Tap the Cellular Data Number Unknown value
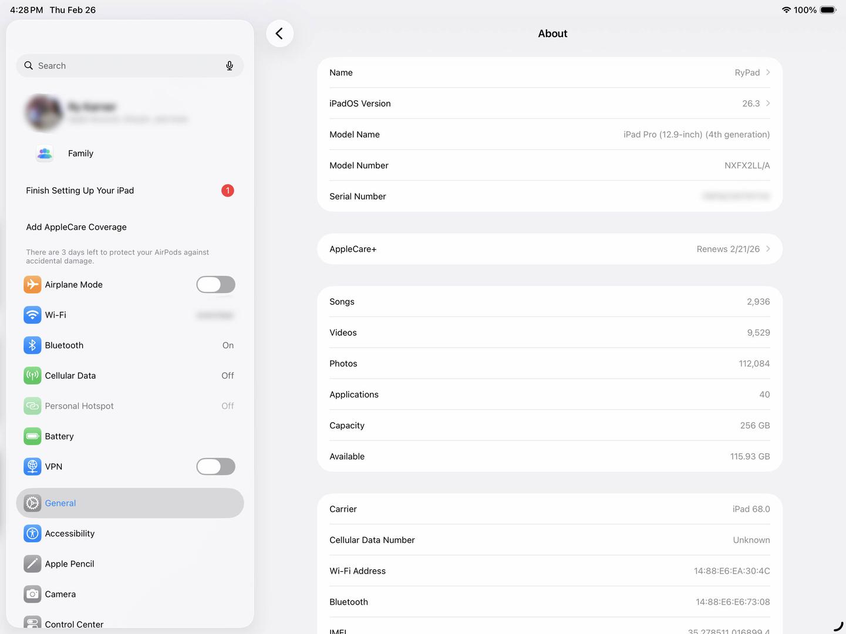This screenshot has height=634, width=846. (751, 540)
